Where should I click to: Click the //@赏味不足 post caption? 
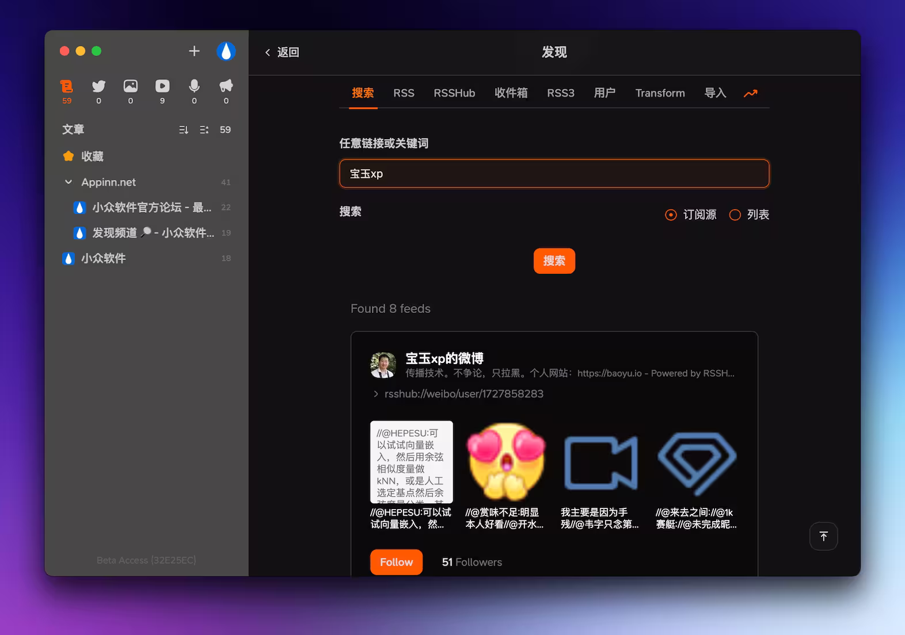504,518
